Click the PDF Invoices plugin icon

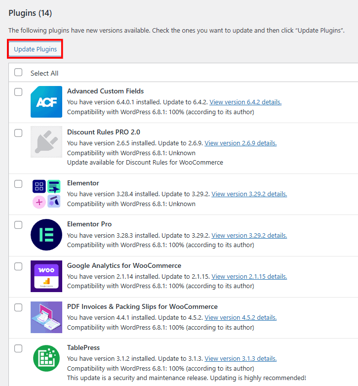coord(46,317)
